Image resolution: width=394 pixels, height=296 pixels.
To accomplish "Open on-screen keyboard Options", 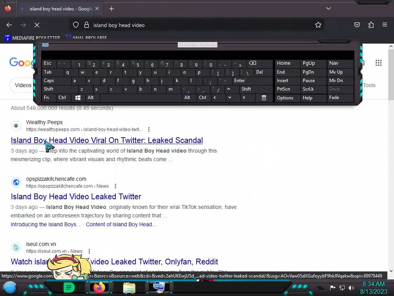I will [x=287, y=98].
